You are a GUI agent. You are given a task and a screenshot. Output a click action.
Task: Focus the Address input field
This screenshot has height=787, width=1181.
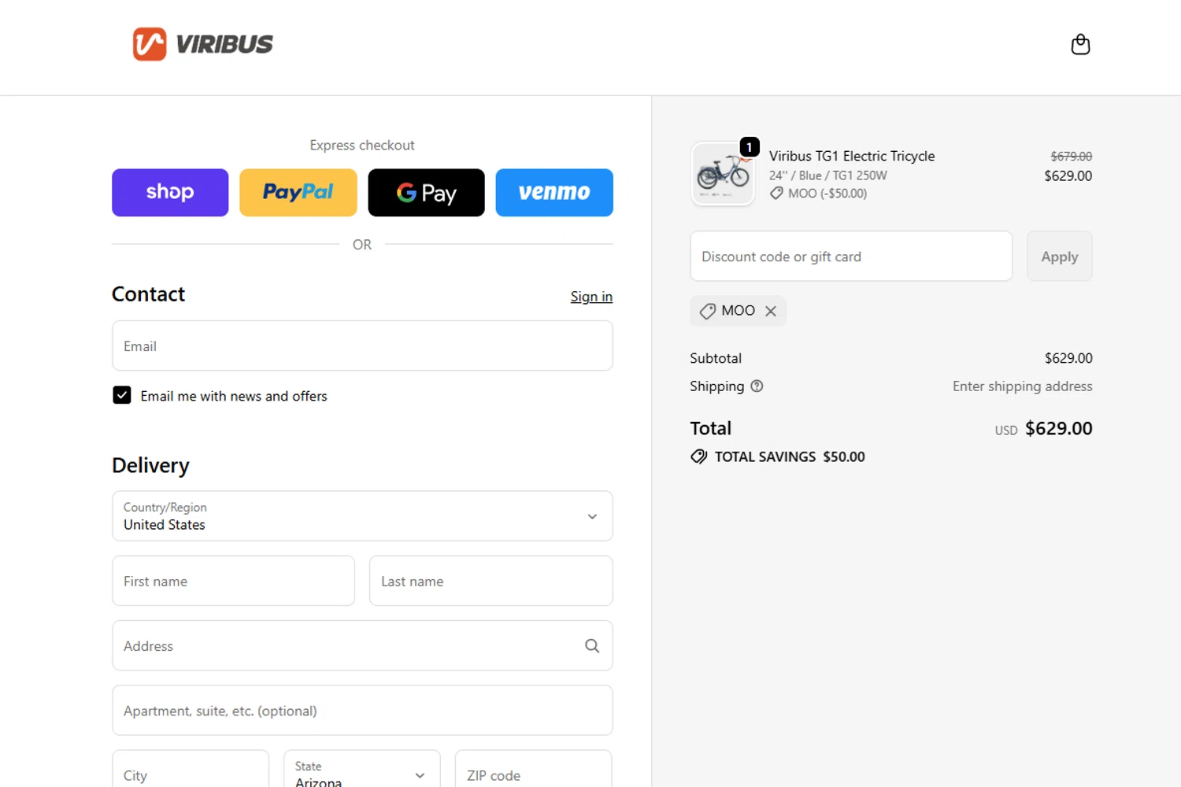362,645
